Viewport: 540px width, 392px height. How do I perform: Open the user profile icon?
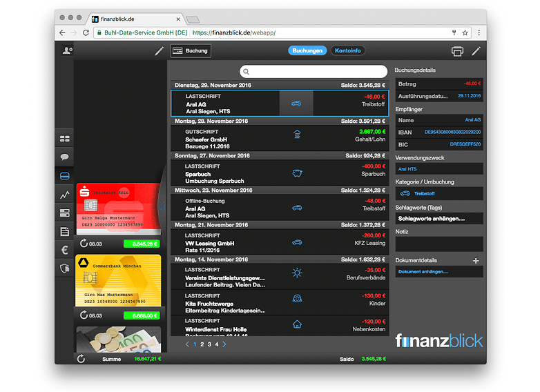pyautogui.click(x=67, y=51)
